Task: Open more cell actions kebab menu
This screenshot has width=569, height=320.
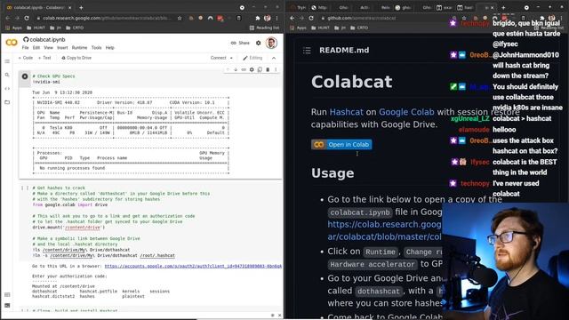Action: point(276,69)
